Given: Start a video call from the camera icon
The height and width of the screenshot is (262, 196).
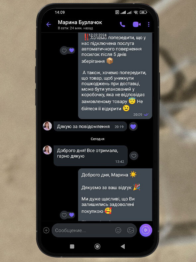Looking at the screenshot, I should (137, 24).
